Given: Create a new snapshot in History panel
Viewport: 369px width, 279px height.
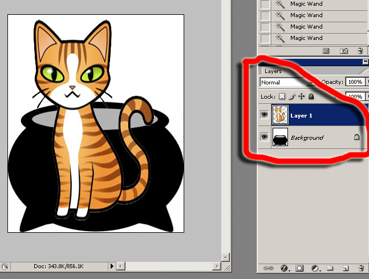Looking at the screenshot, I should 343,51.
